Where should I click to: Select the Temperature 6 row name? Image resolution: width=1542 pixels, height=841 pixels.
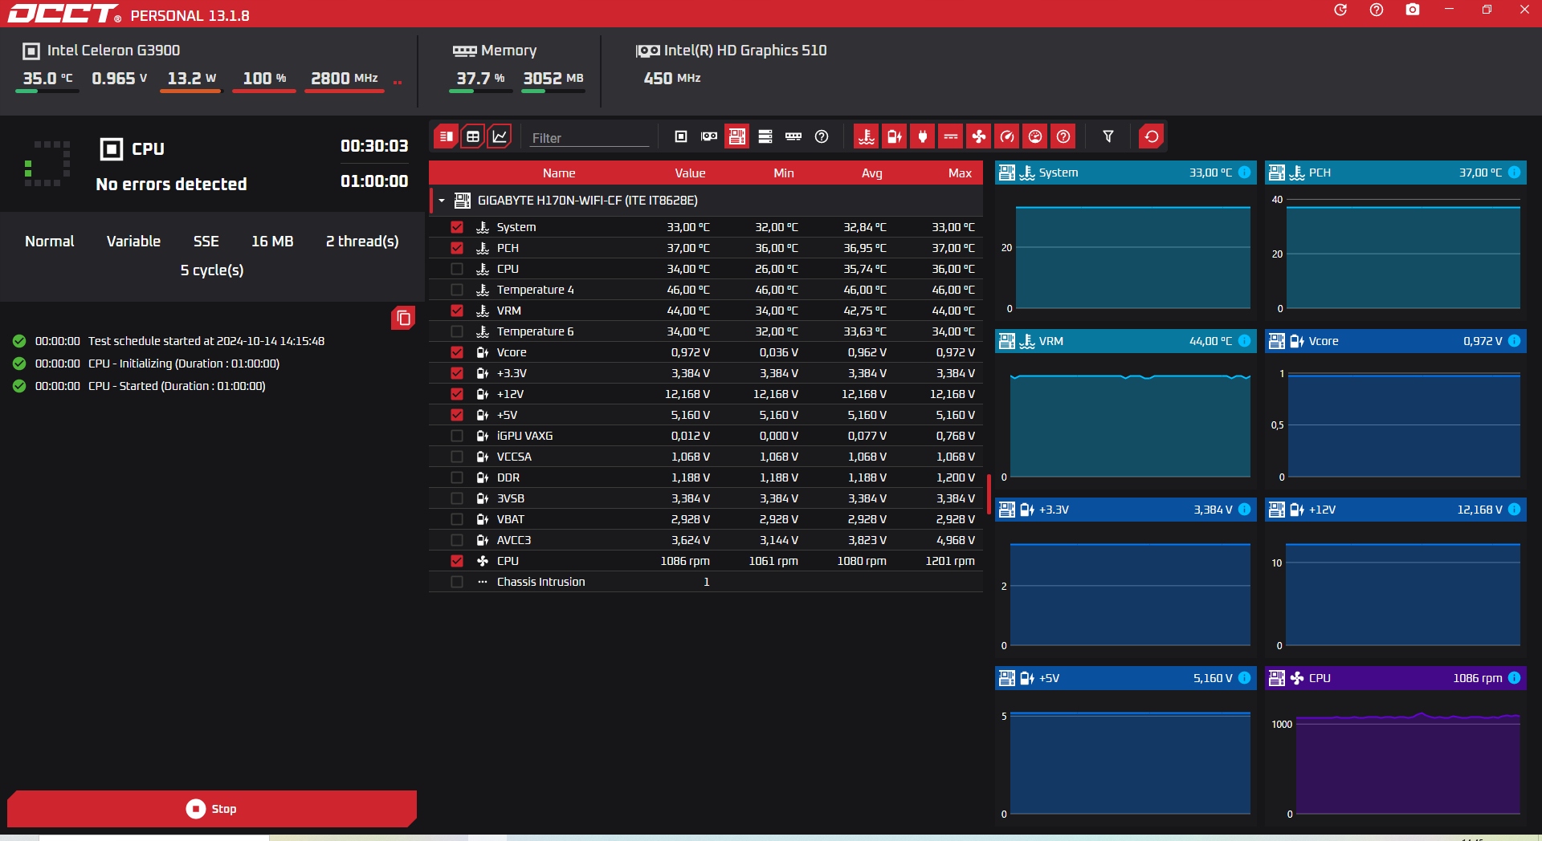pyautogui.click(x=535, y=331)
